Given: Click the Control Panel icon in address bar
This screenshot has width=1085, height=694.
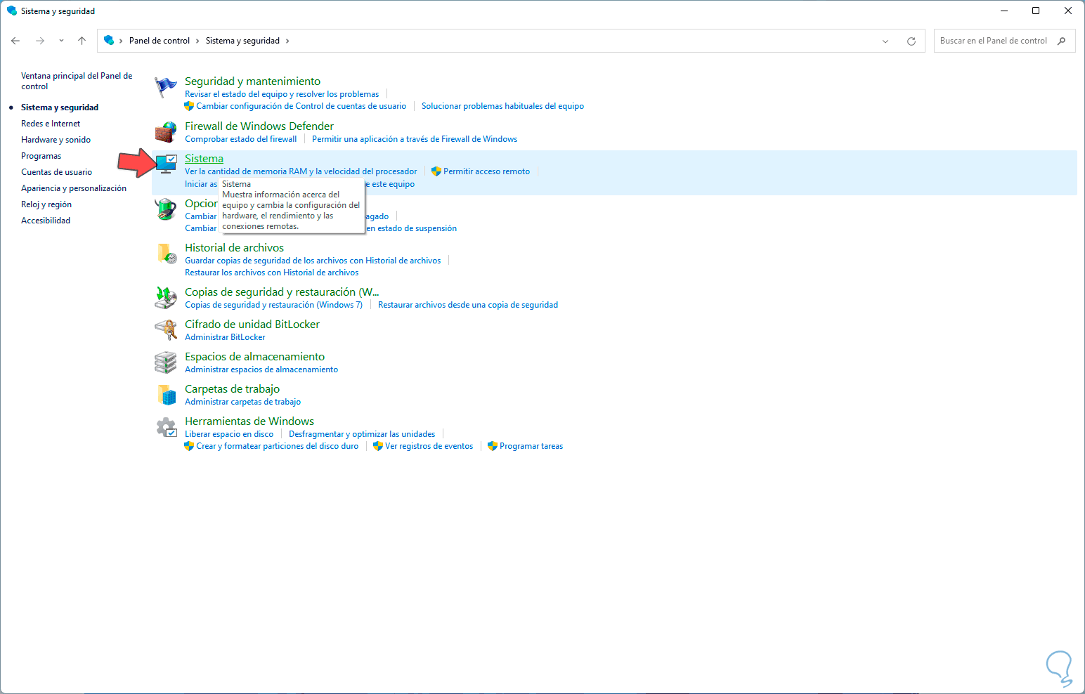Looking at the screenshot, I should point(109,40).
